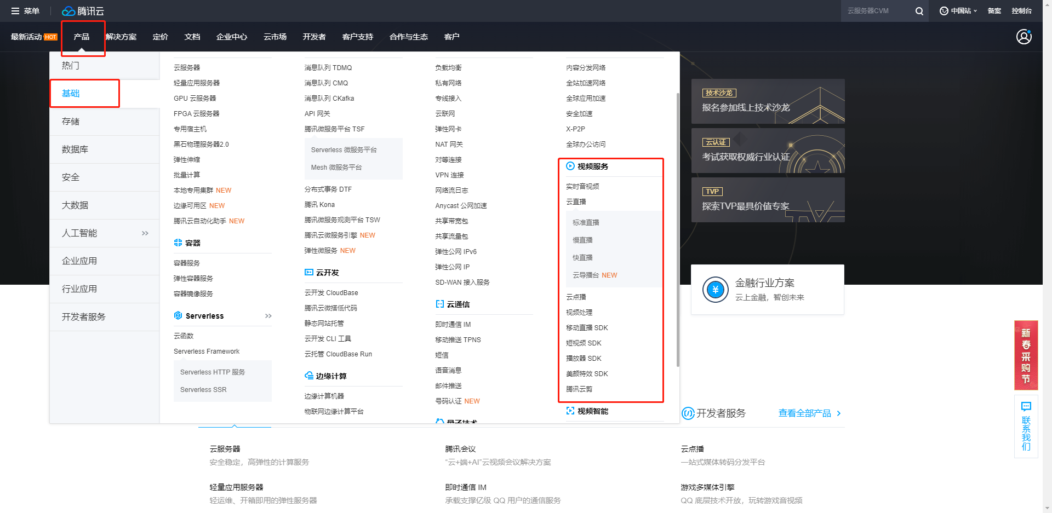Click the 新春采购节 promotional banner
Screen dimensions: 1052x513
[x=1026, y=355]
